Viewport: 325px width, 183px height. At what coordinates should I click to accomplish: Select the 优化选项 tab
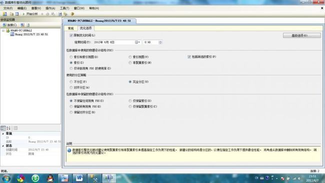pos(85,28)
